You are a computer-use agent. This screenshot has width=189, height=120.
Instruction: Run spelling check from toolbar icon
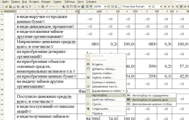[x=30, y=7]
